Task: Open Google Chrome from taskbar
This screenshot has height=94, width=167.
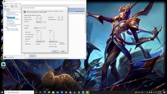Action: pos(79,92)
